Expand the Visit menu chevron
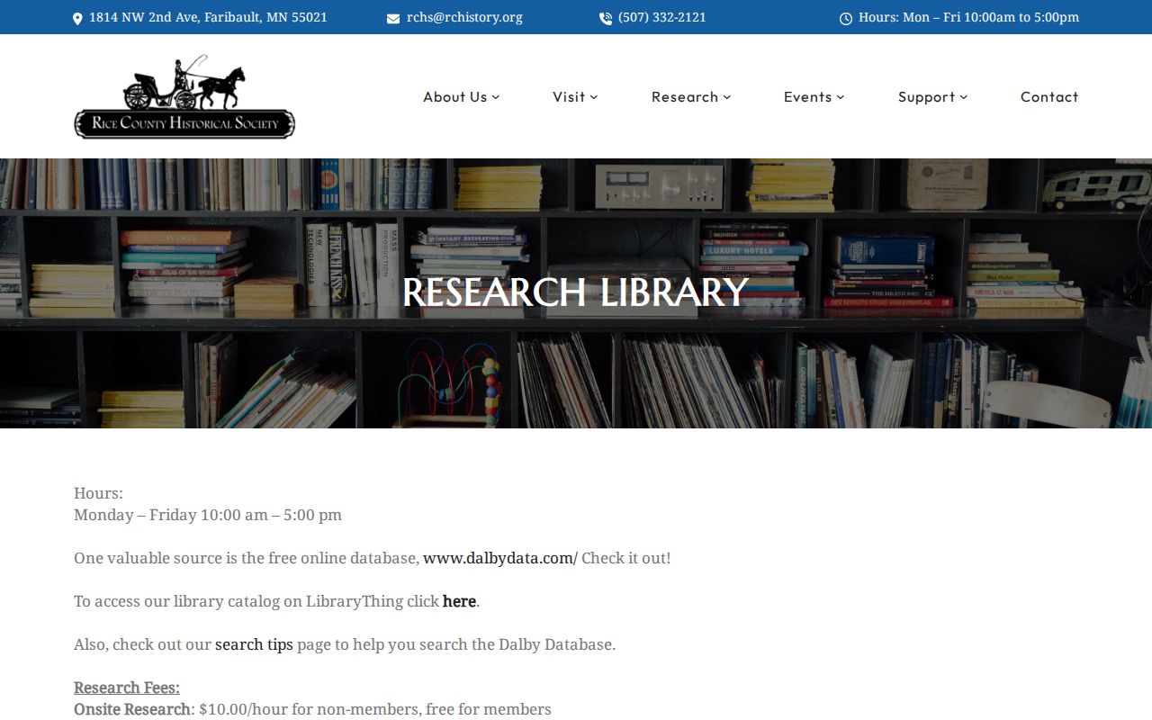 [594, 97]
